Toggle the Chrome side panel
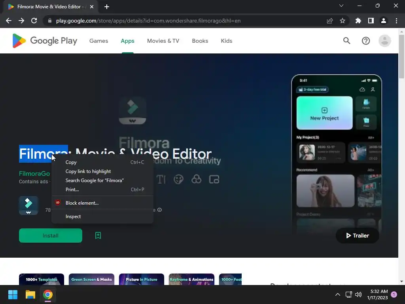The width and height of the screenshot is (405, 304). click(371, 21)
